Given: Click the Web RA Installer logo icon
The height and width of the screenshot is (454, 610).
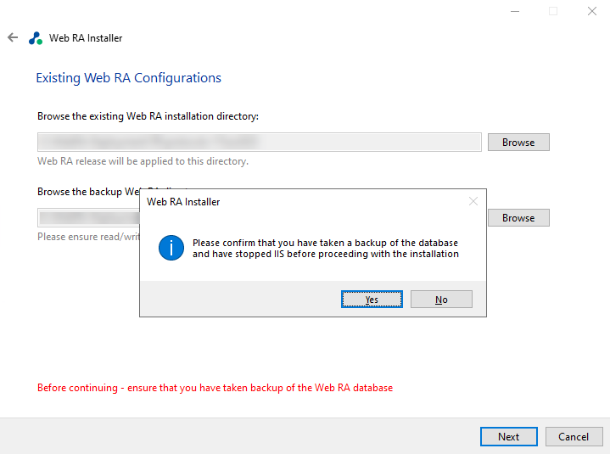Looking at the screenshot, I should (35, 38).
